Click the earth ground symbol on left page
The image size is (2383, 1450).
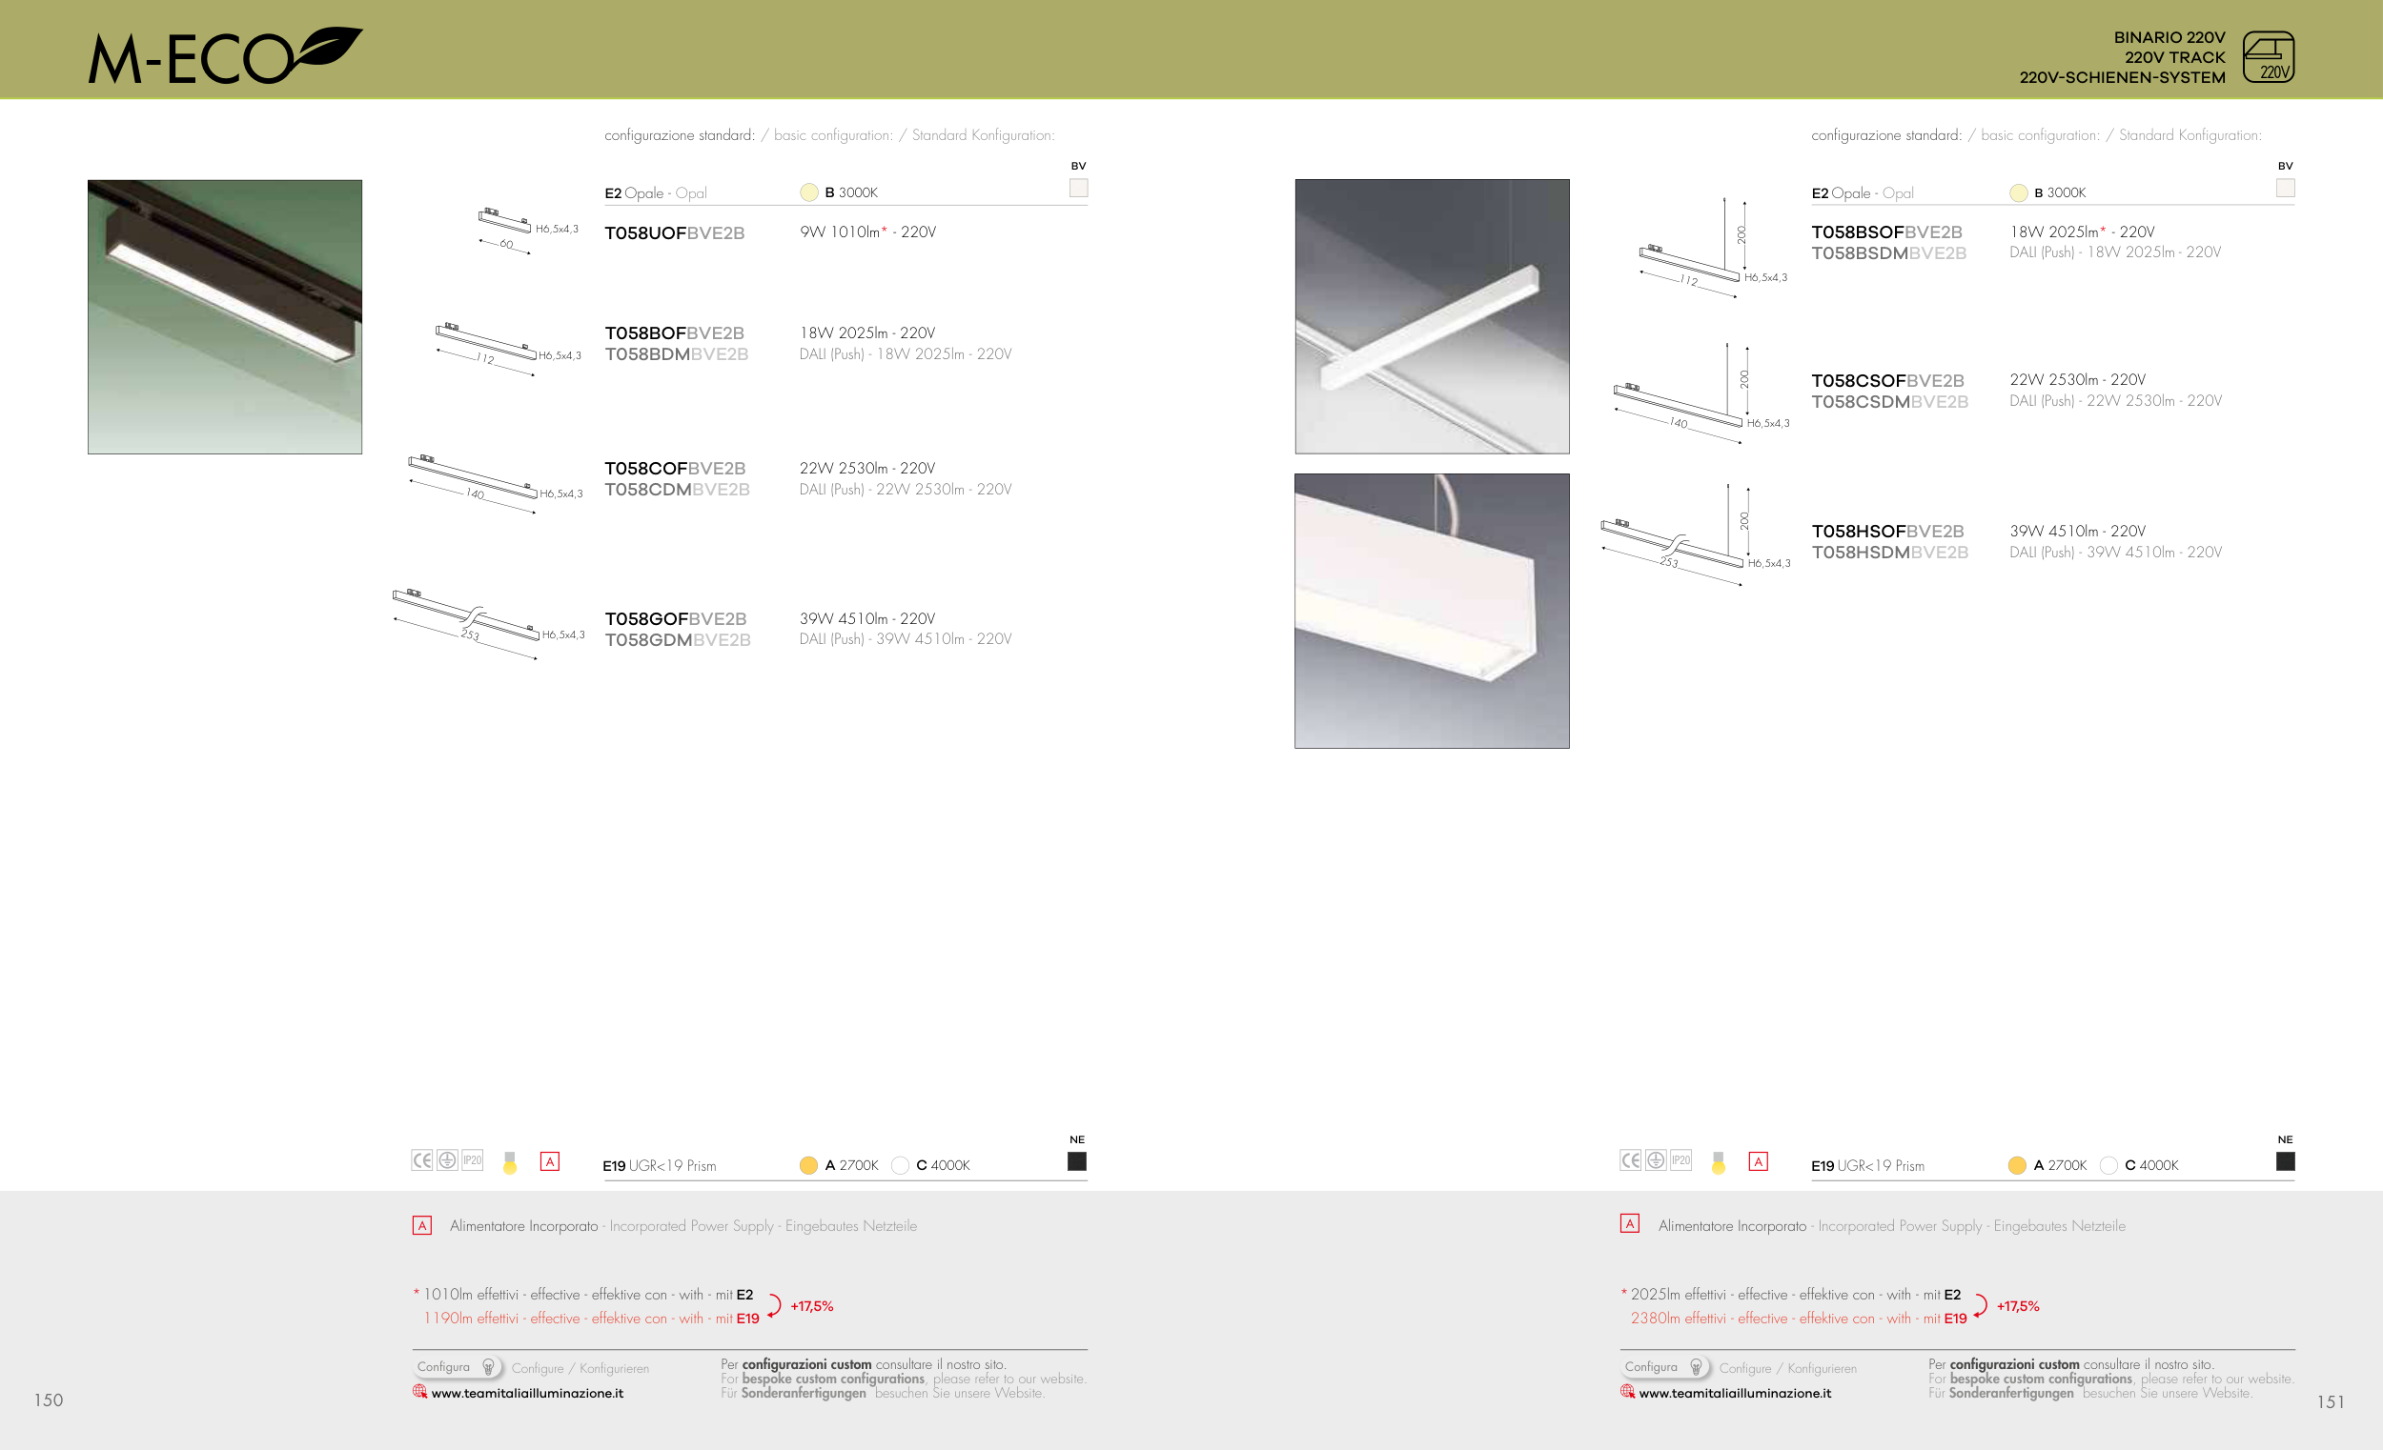[x=447, y=1160]
